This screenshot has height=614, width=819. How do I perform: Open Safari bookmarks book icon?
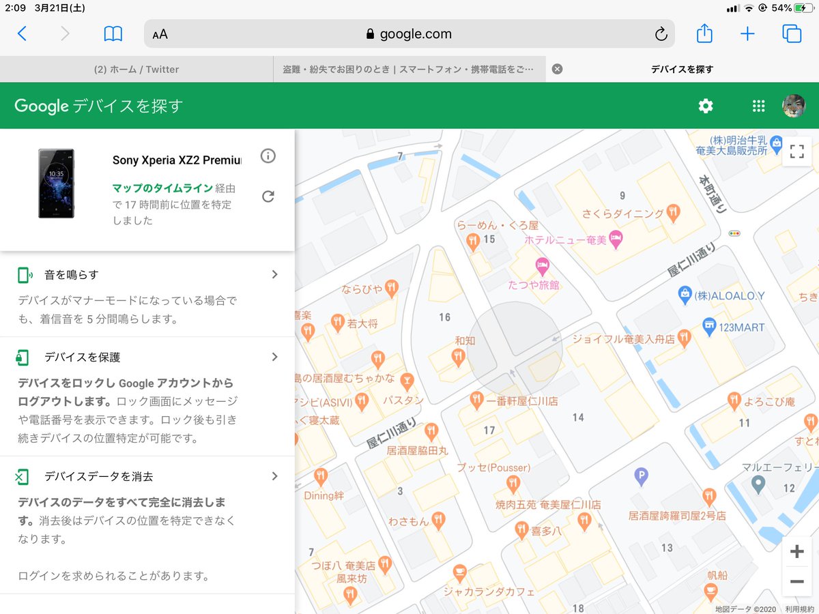(x=113, y=34)
